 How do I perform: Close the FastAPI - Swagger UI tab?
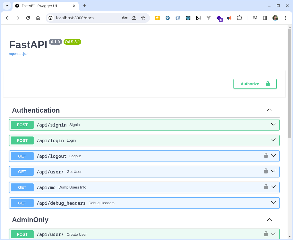[x=74, y=6]
